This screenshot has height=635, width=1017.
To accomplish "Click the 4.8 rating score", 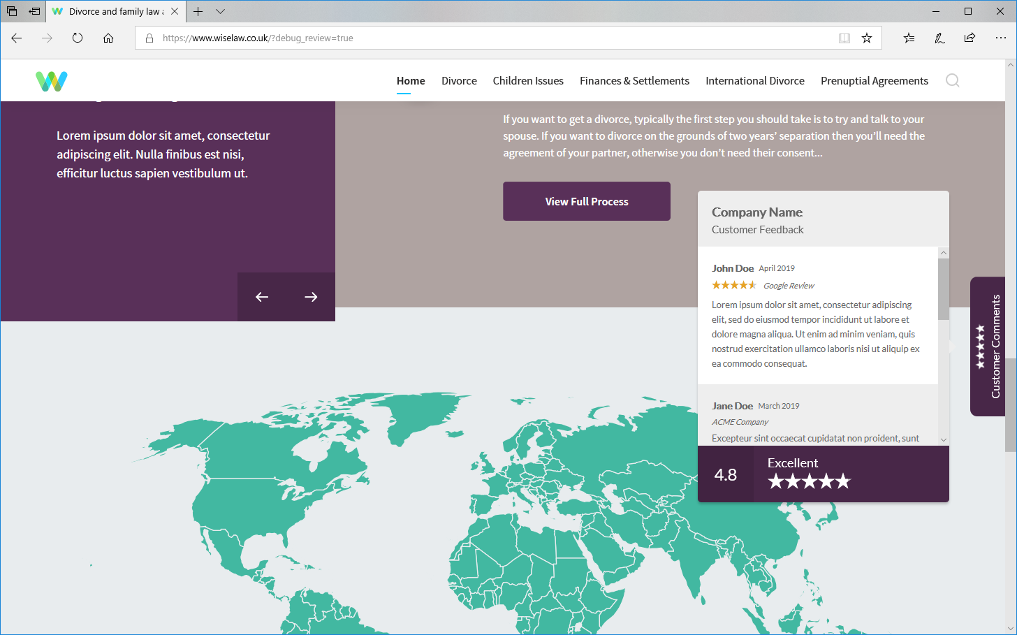I will (x=726, y=475).
